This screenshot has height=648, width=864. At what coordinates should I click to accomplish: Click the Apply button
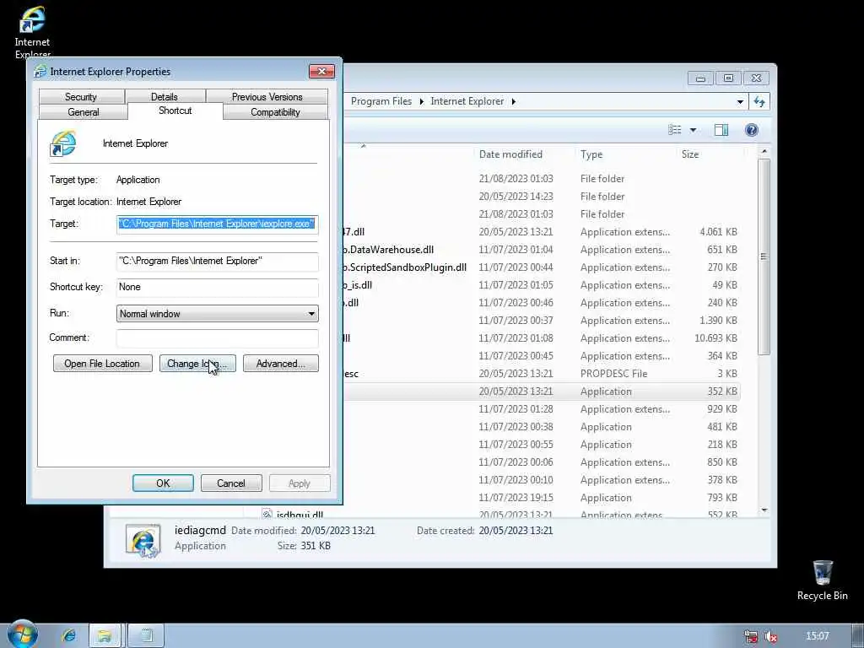[300, 483]
